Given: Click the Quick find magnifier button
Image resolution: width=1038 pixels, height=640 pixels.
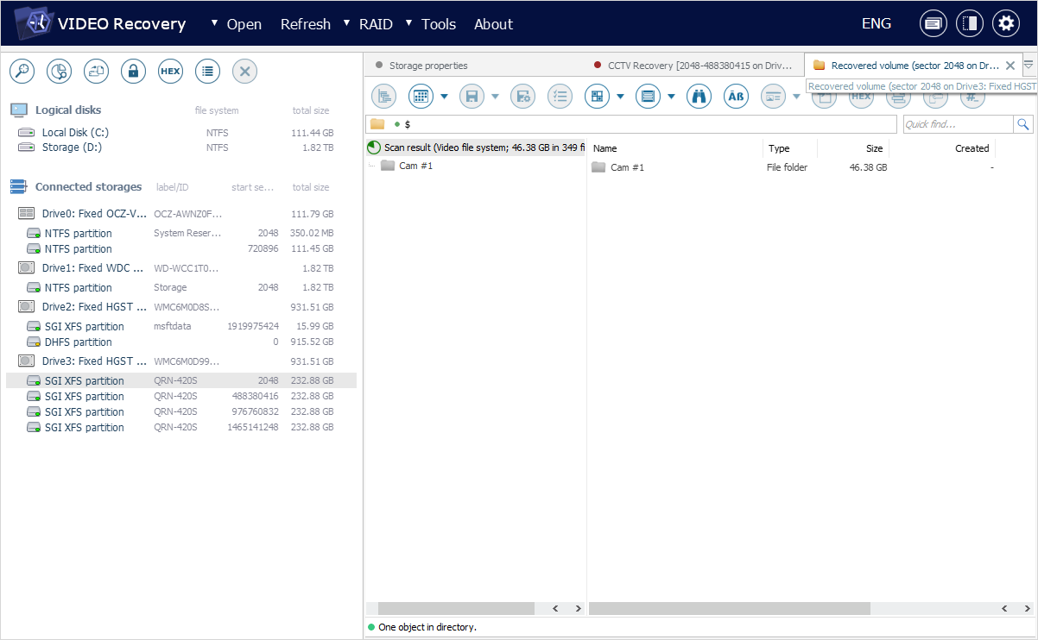Looking at the screenshot, I should point(1022,124).
